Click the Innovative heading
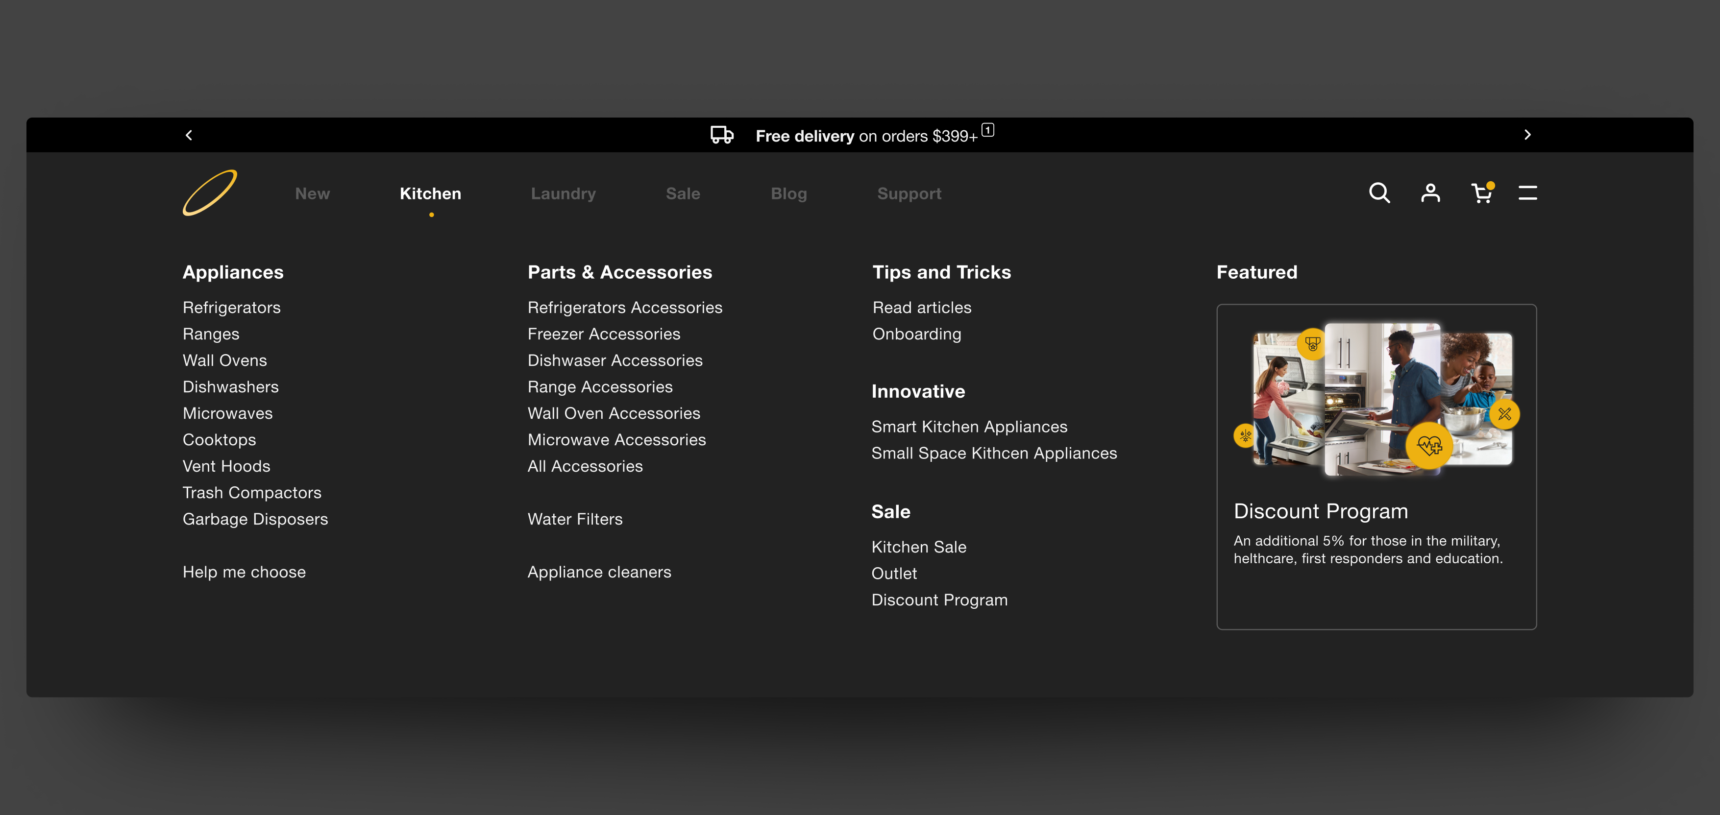The image size is (1720, 815). (918, 392)
